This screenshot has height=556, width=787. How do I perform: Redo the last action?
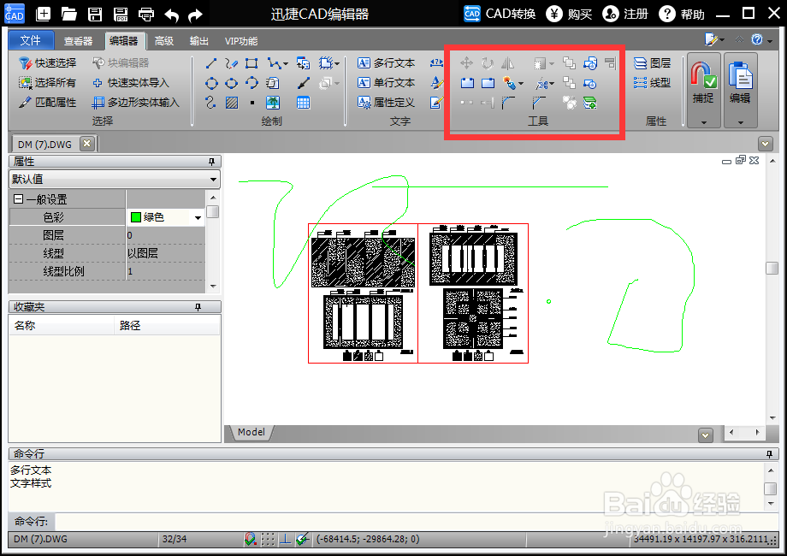(195, 15)
